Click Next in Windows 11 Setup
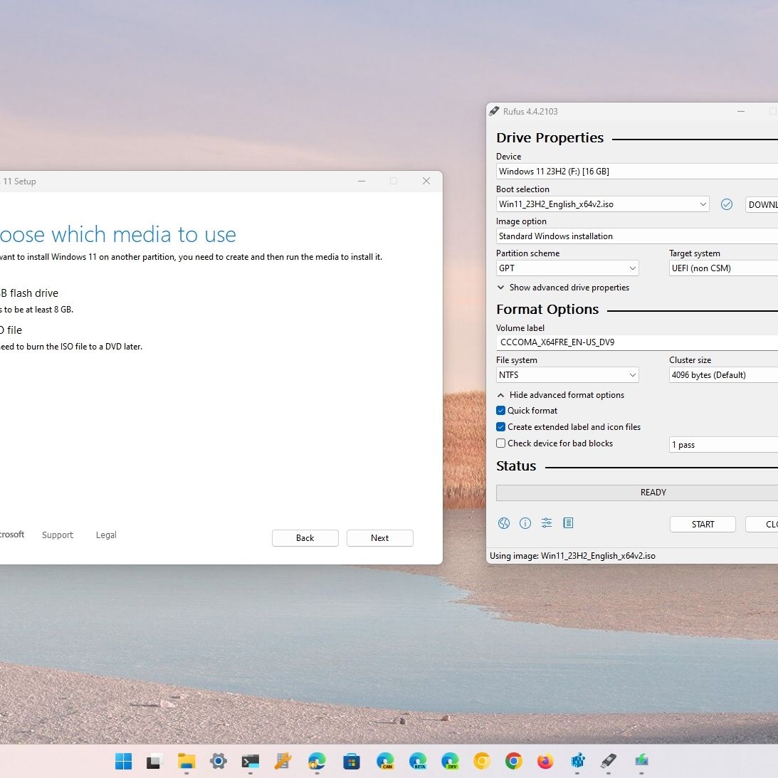 pos(379,538)
